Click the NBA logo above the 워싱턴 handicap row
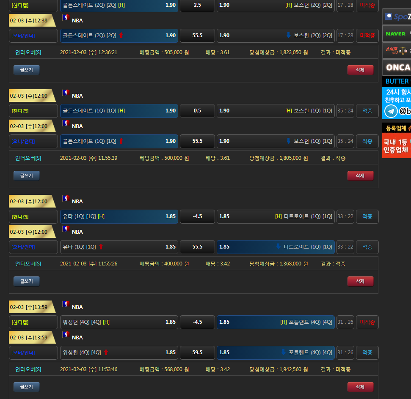Image resolution: width=411 pixels, height=399 pixels. (66, 304)
